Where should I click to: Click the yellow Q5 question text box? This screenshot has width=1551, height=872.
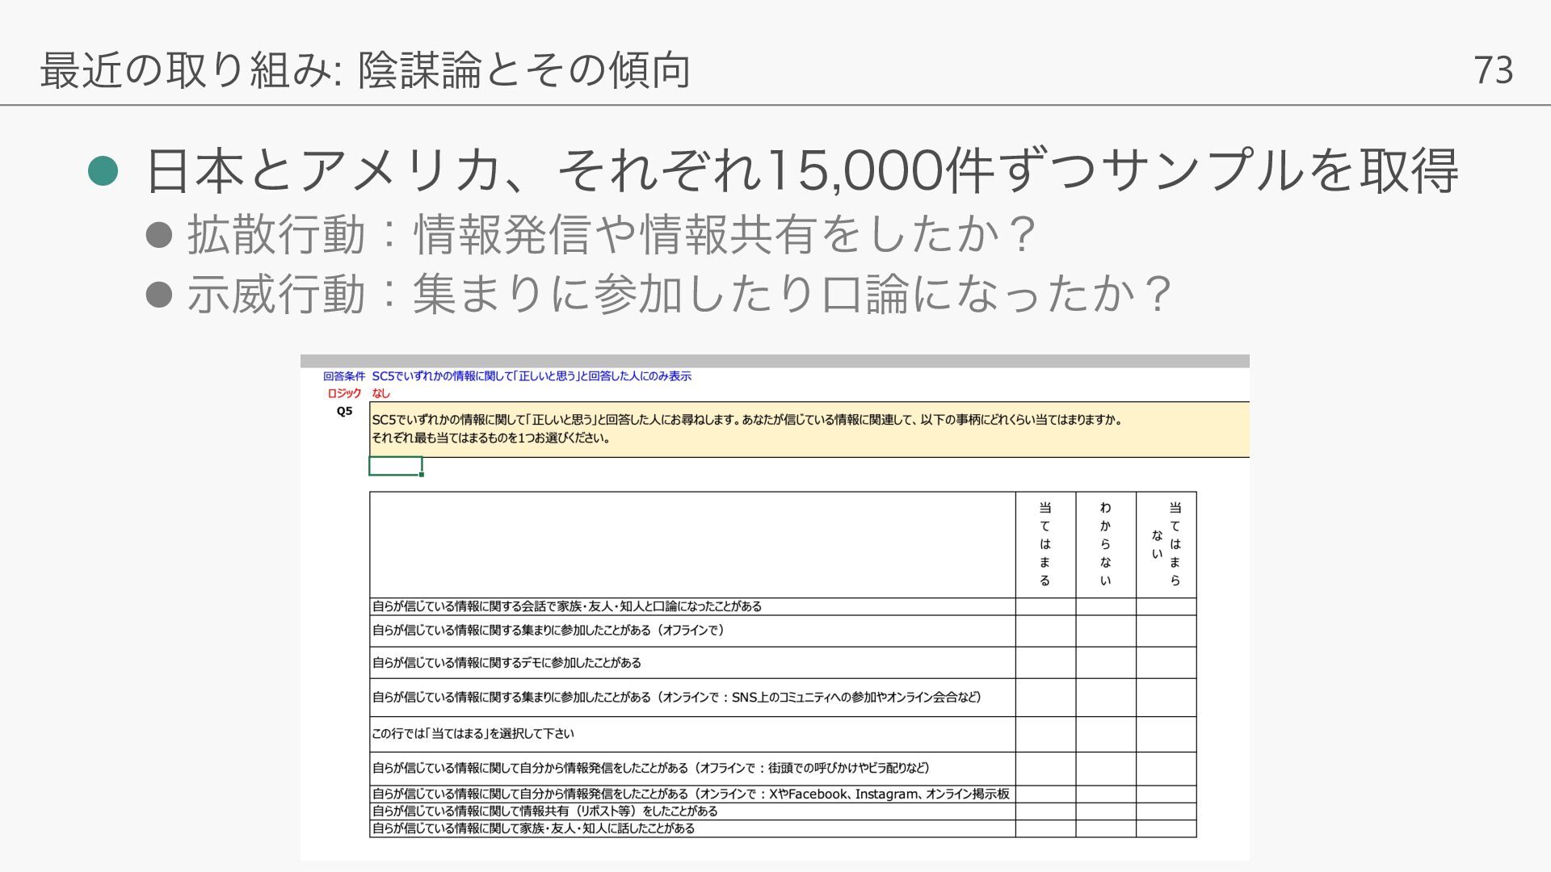808,430
